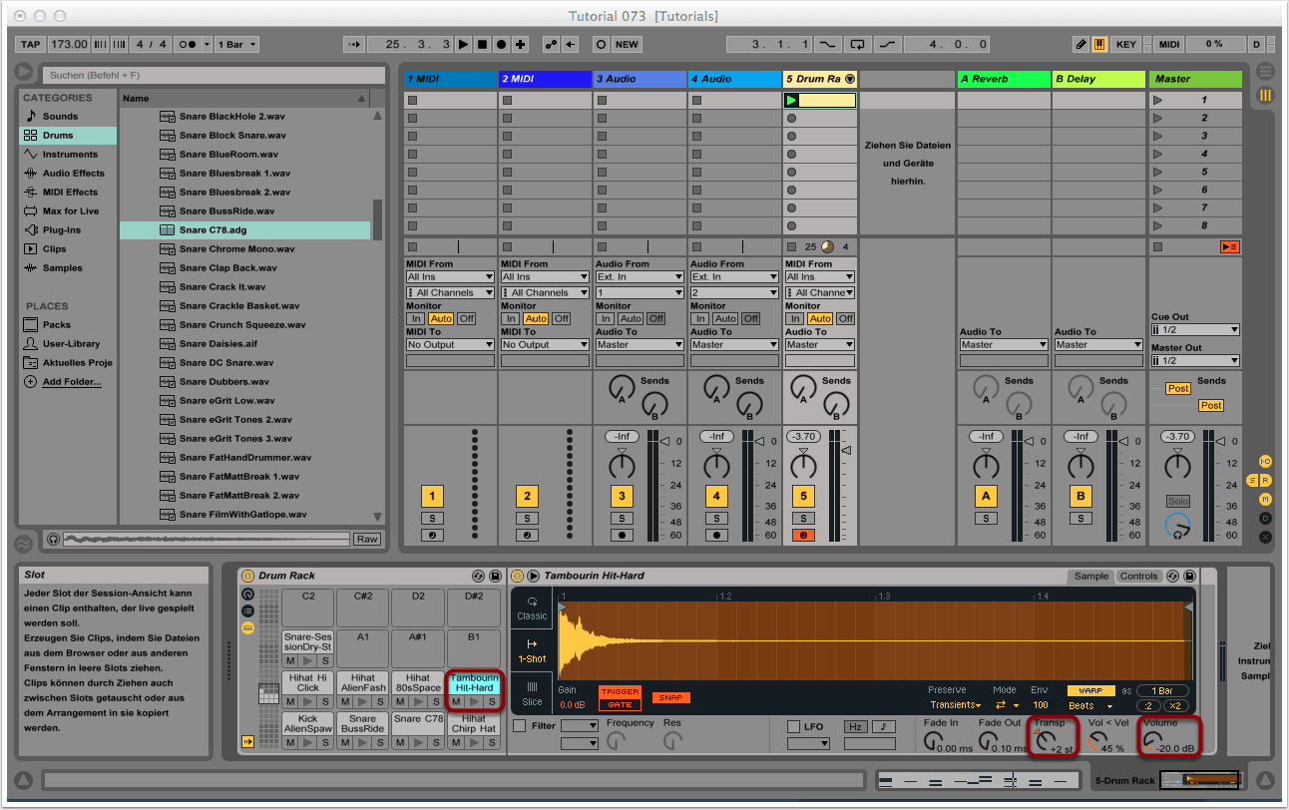Viewport: 1289px width, 810px height.
Task: Click the Raw button in preview bar
Action: coord(366,539)
